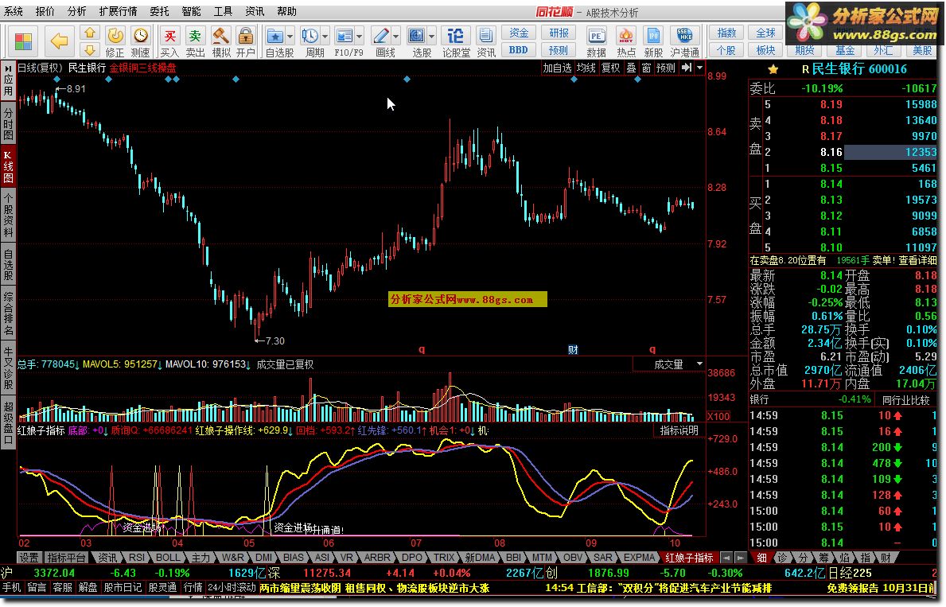Click the colorful home grid icon

coord(24,41)
